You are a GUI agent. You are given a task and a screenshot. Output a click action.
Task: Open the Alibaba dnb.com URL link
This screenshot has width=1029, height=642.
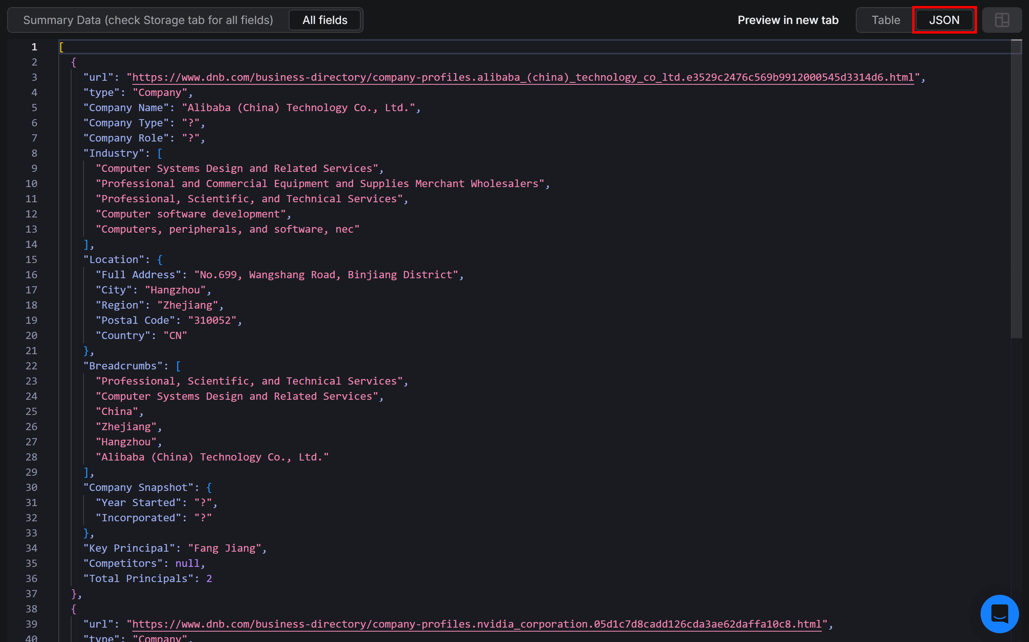[x=523, y=77]
